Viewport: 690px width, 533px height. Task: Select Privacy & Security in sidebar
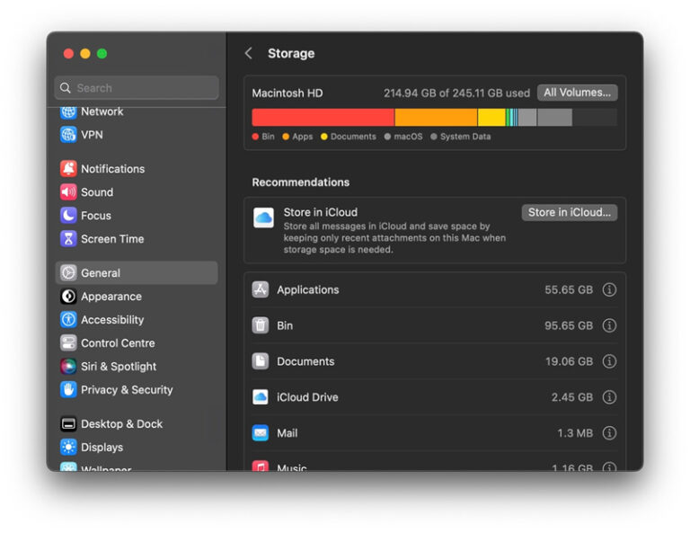point(127,390)
